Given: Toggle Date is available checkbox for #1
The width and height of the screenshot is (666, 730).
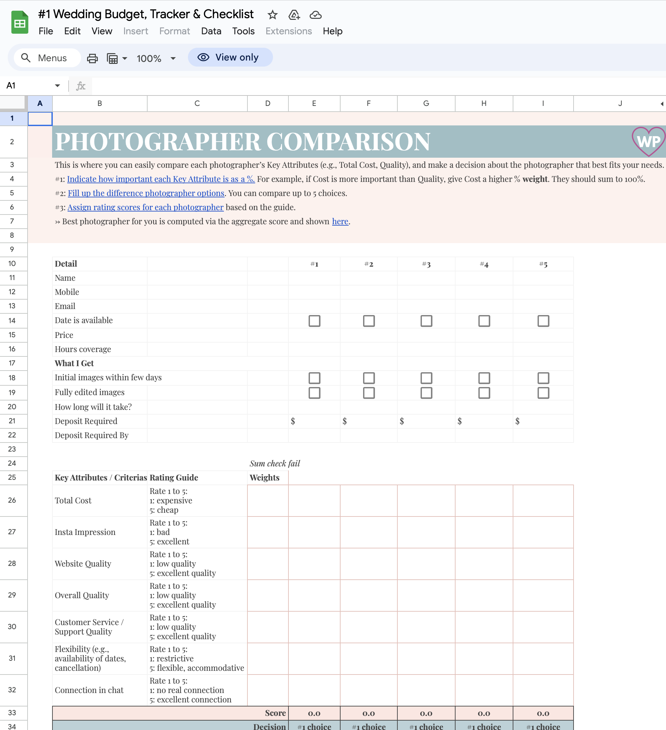Looking at the screenshot, I should [314, 320].
